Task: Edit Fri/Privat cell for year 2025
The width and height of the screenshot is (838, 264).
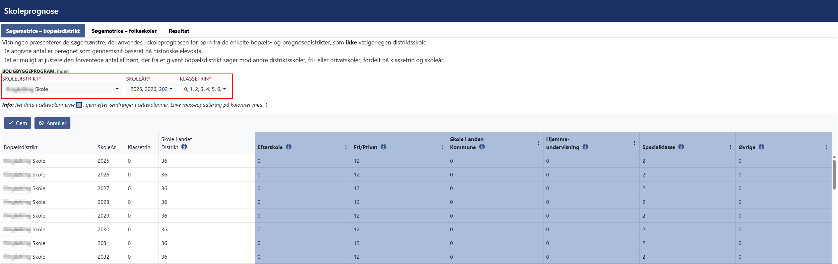Action: (x=398, y=161)
